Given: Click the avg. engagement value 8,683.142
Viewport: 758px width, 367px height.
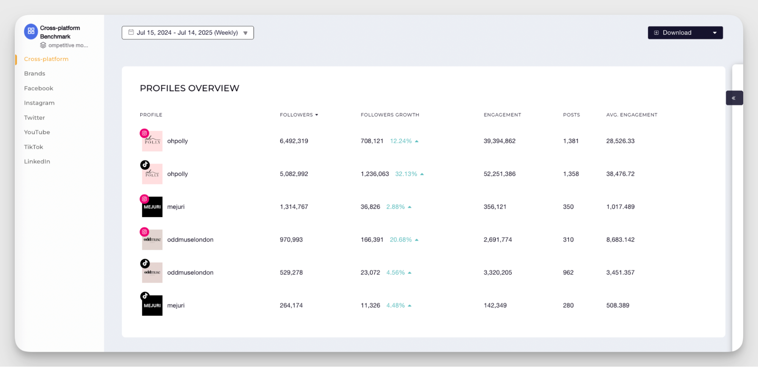Looking at the screenshot, I should (620, 240).
